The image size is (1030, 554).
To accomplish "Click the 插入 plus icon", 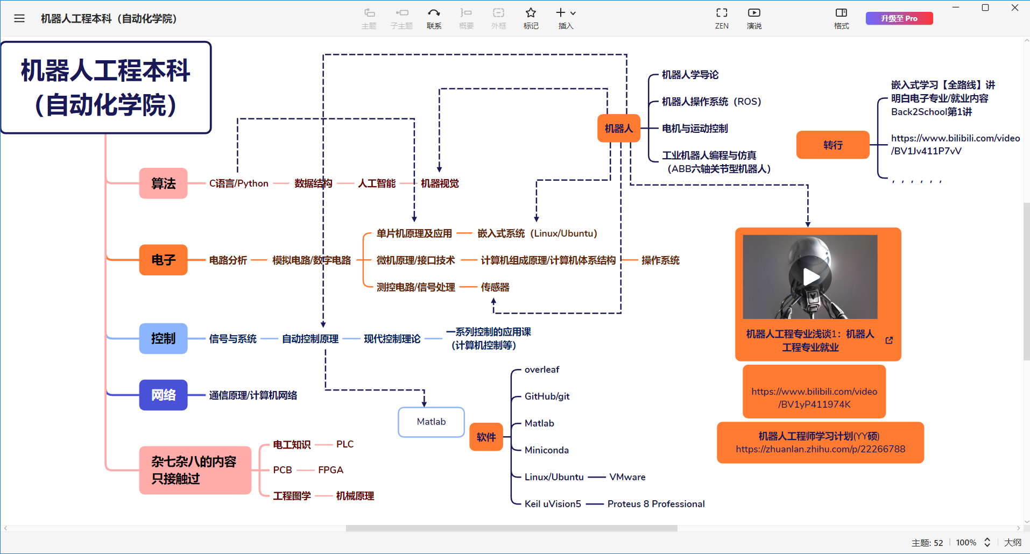I will pyautogui.click(x=560, y=12).
